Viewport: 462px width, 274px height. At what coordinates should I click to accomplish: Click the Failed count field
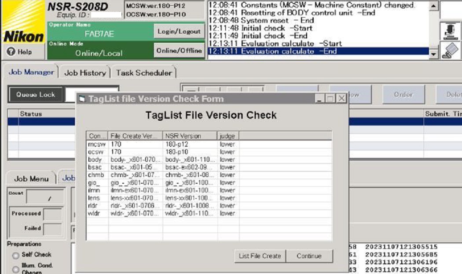tap(52, 229)
